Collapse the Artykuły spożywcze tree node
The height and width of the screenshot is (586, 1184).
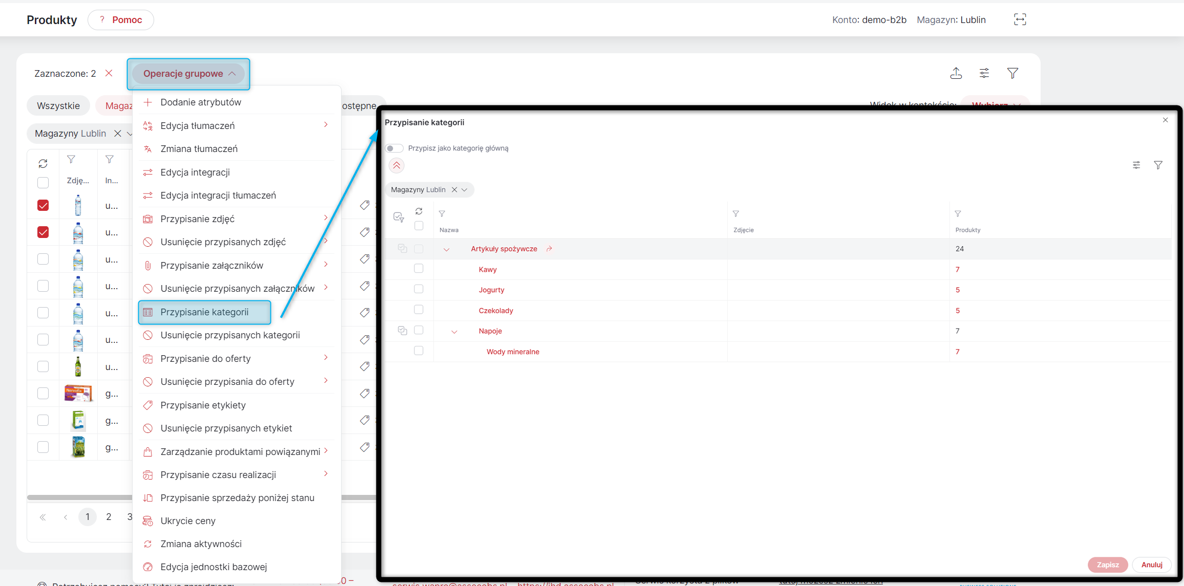[446, 249]
